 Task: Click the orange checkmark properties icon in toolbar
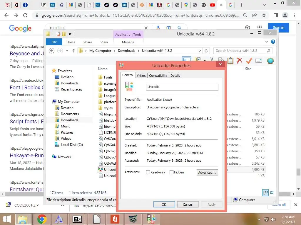(x=249, y=61)
